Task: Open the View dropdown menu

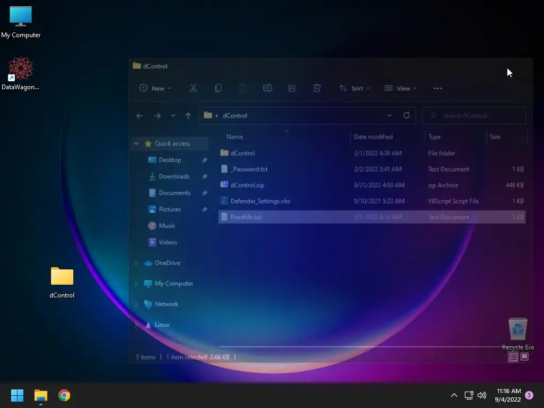Action: [x=401, y=88]
